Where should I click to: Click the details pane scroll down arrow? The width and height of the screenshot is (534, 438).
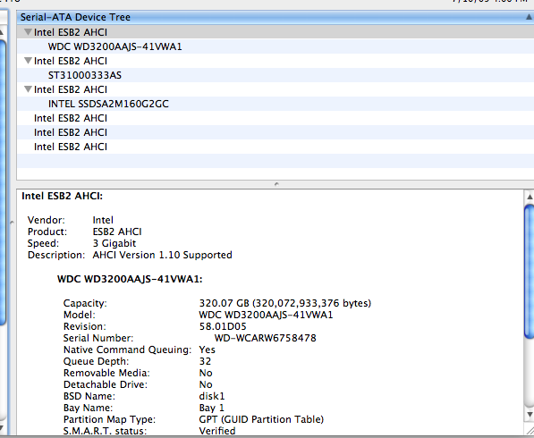[530, 414]
